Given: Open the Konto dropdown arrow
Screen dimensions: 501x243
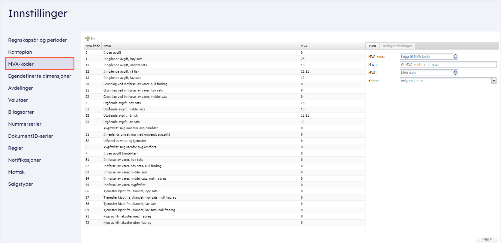Looking at the screenshot, I should pos(494,81).
